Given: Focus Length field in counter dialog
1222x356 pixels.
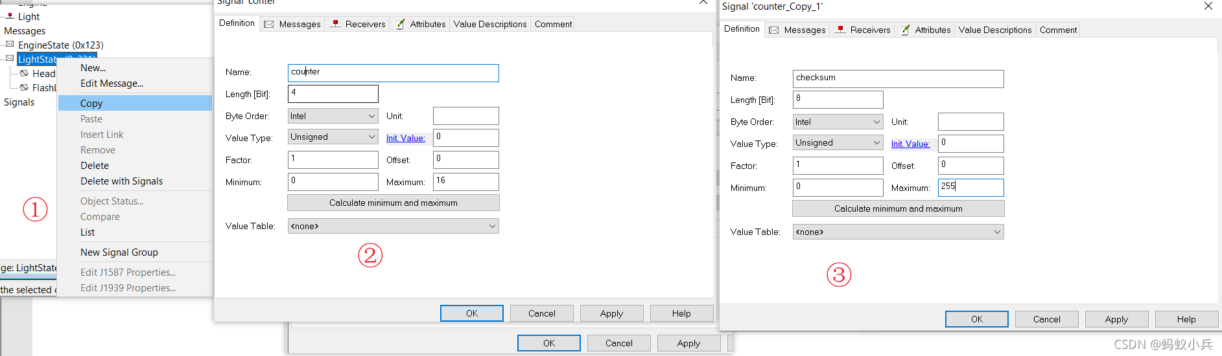Looking at the screenshot, I should pyautogui.click(x=333, y=94).
